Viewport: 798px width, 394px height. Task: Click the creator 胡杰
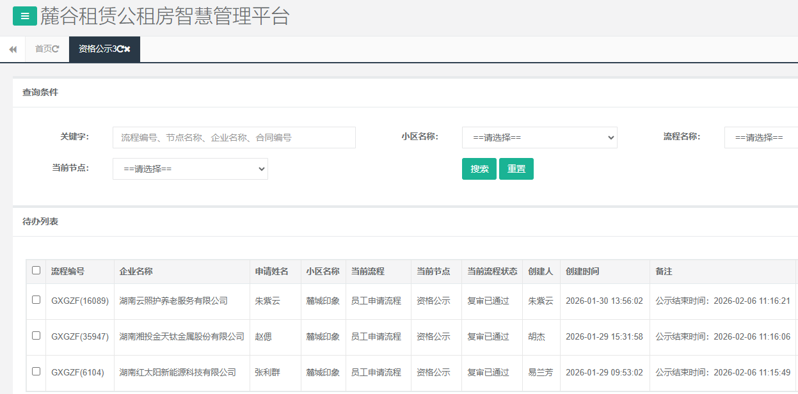click(x=536, y=336)
